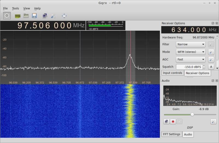Viewport: 219px width, 143px height.
Task: Click the audio Gain slider handle
Action: (192, 114)
